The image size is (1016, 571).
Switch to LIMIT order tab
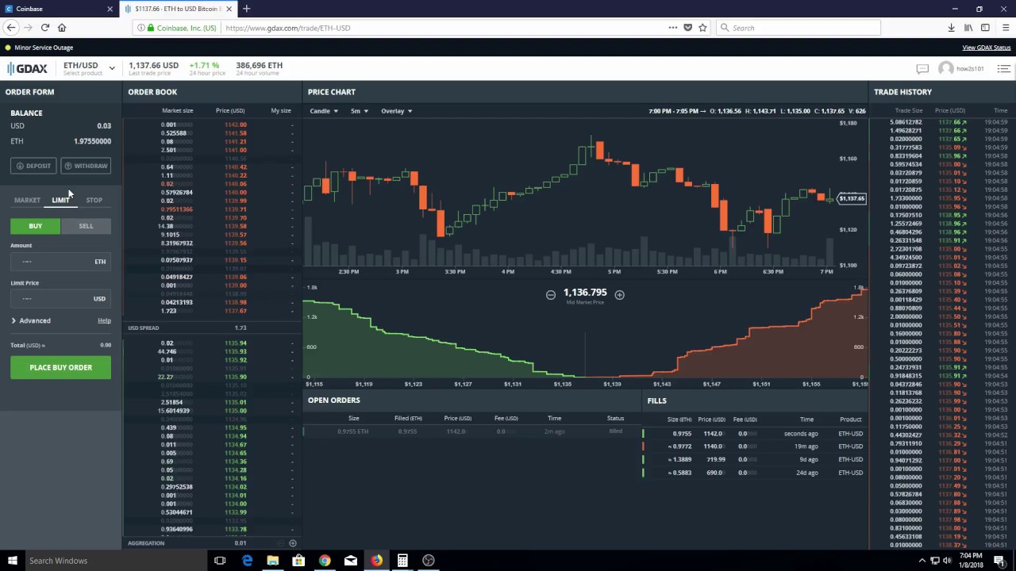point(60,200)
